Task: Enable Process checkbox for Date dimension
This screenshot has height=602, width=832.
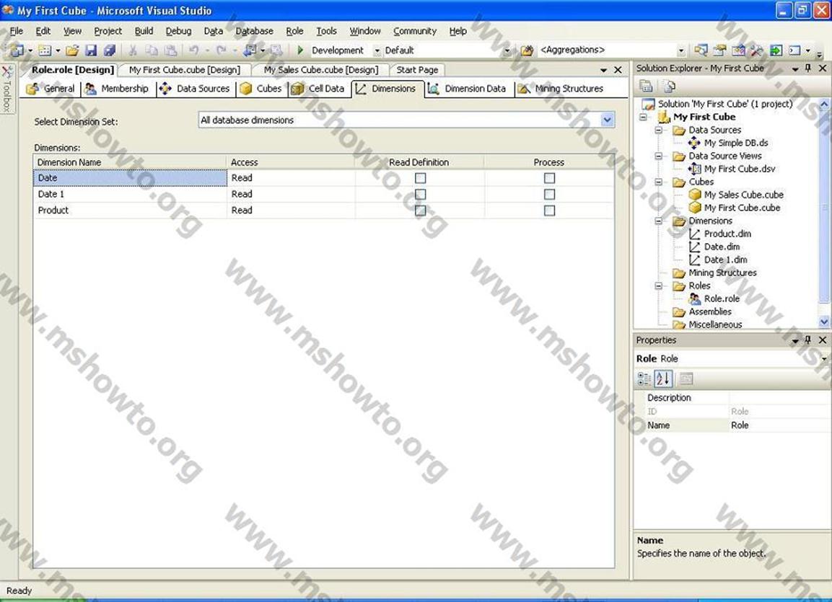Action: click(549, 178)
